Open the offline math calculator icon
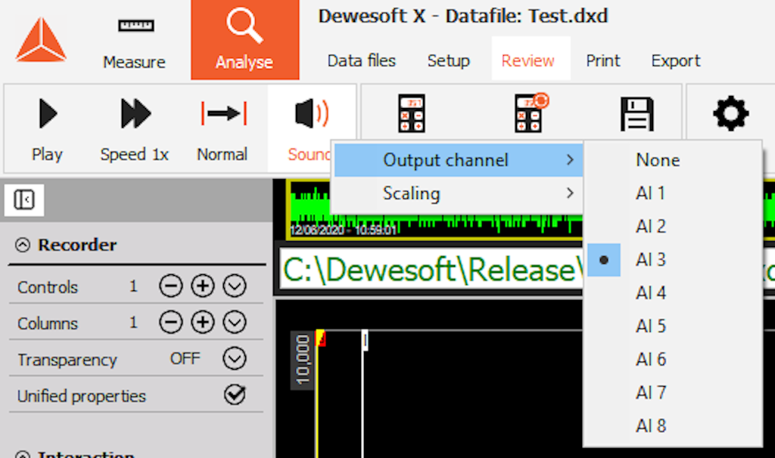 (x=411, y=113)
